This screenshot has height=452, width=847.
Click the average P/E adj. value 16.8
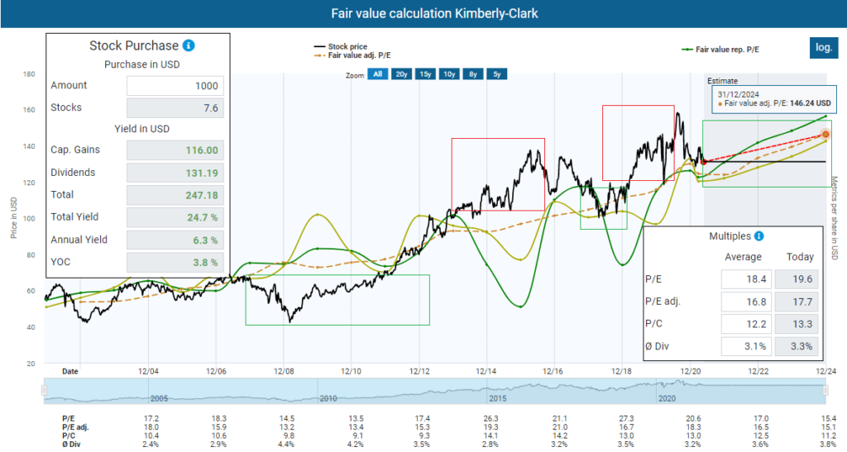coord(745,302)
